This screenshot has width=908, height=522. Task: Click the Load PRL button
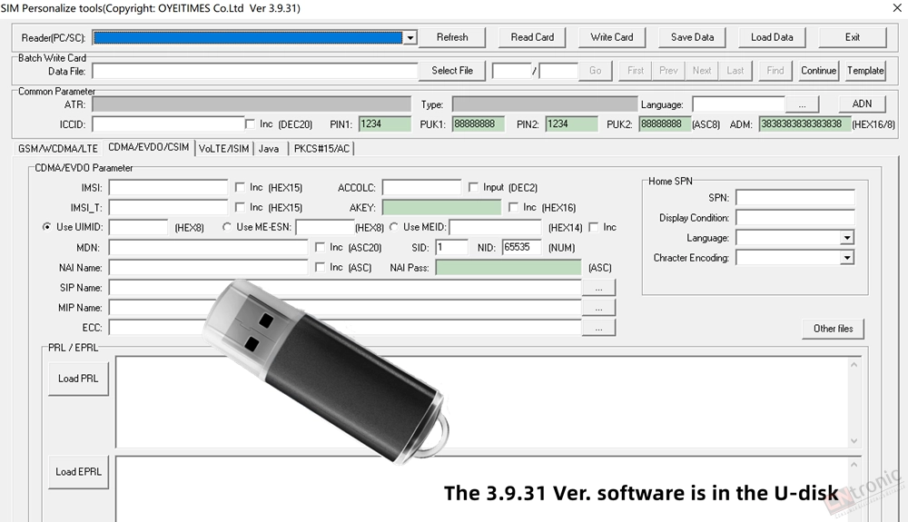(78, 379)
